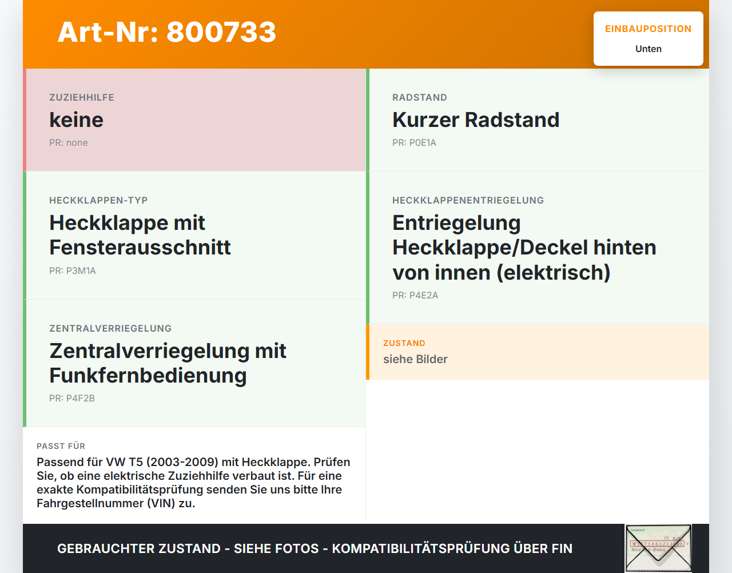This screenshot has width=732, height=573.
Task: Select the Einbauposition Unten badge
Action: (649, 39)
